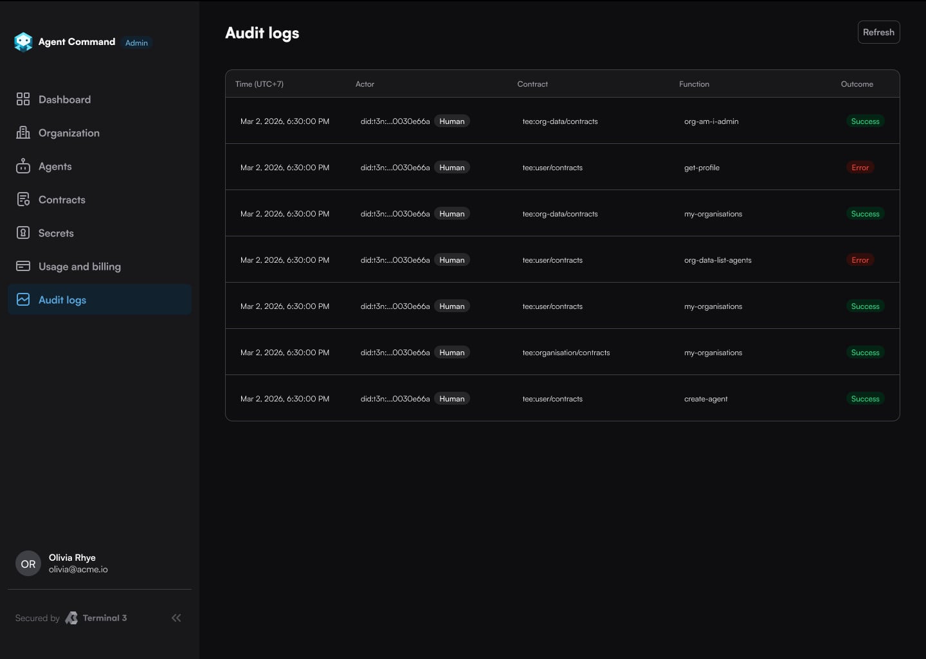Image resolution: width=926 pixels, height=659 pixels.
Task: Click the Dashboard grid icon
Action: pos(23,99)
